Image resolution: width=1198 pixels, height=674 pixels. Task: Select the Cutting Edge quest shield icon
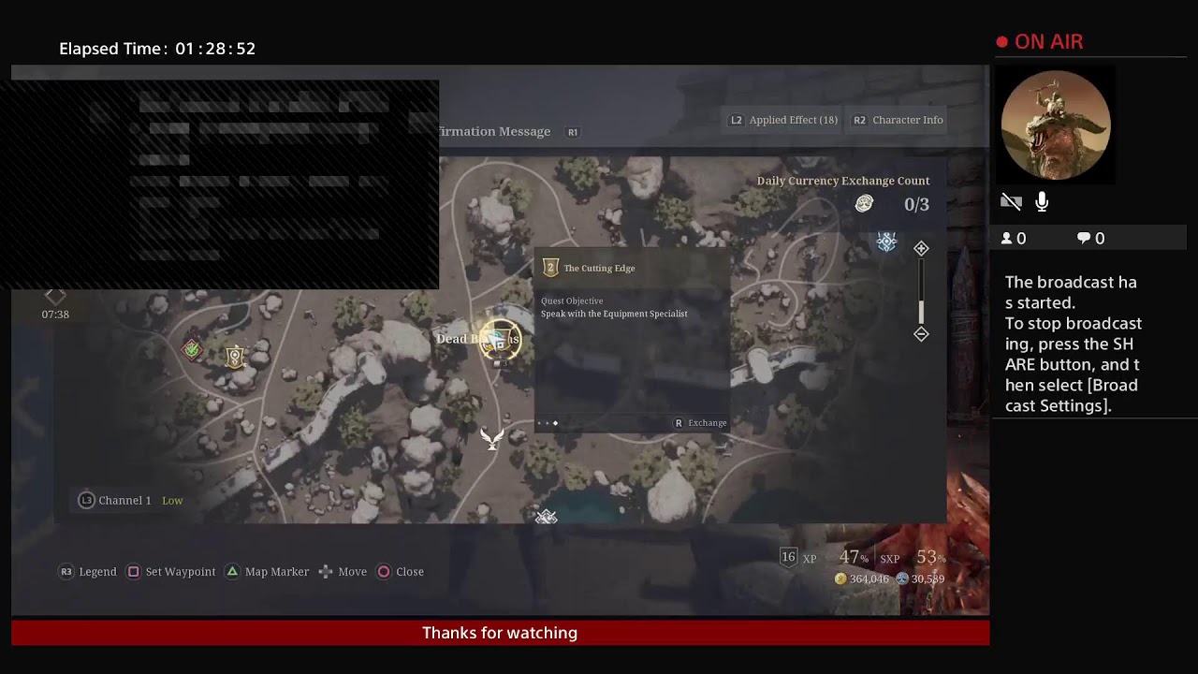tap(550, 268)
